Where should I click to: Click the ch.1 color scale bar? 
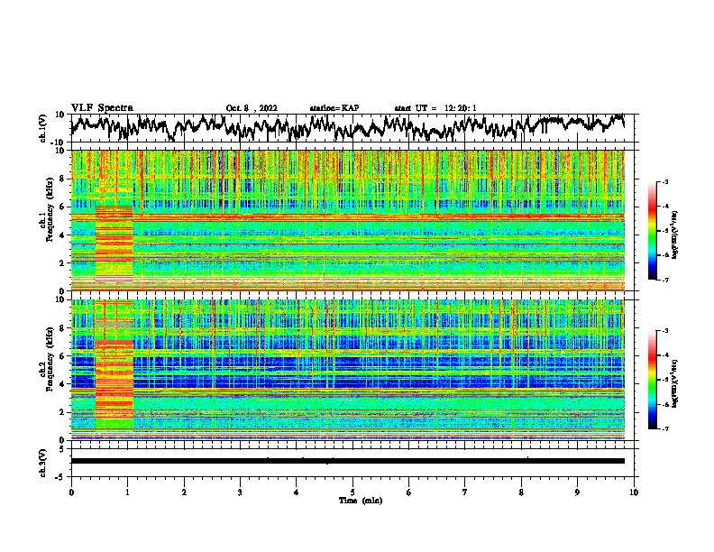click(653, 231)
